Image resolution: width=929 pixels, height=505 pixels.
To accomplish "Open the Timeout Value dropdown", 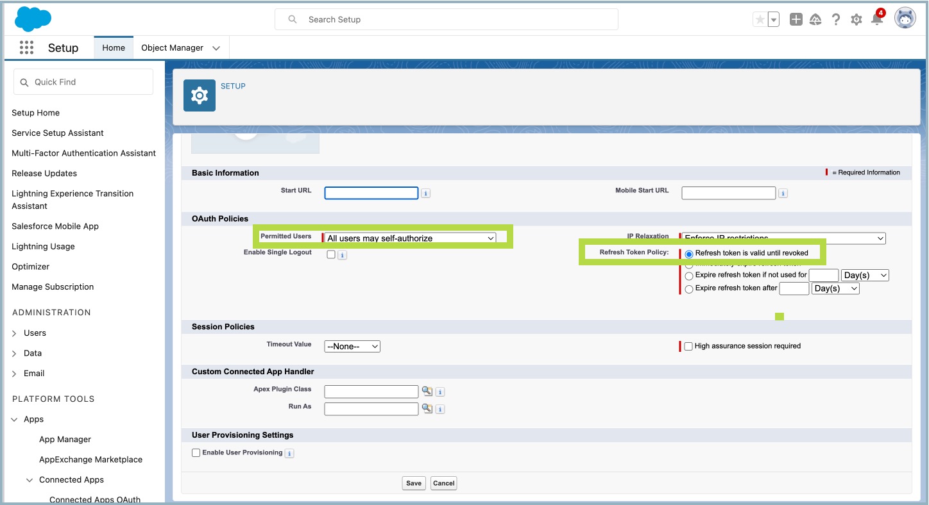I will 352,346.
